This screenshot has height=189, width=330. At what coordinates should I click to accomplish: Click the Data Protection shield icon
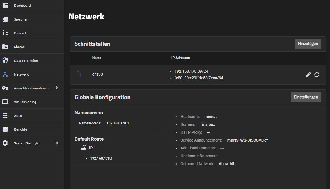click(x=5, y=60)
